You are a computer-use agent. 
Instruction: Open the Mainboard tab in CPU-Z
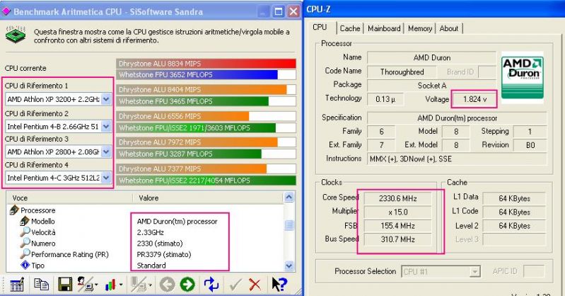(384, 28)
